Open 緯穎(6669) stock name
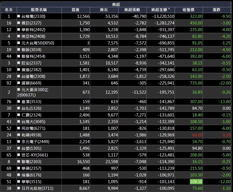The image size is (233, 192). pos(31,83)
